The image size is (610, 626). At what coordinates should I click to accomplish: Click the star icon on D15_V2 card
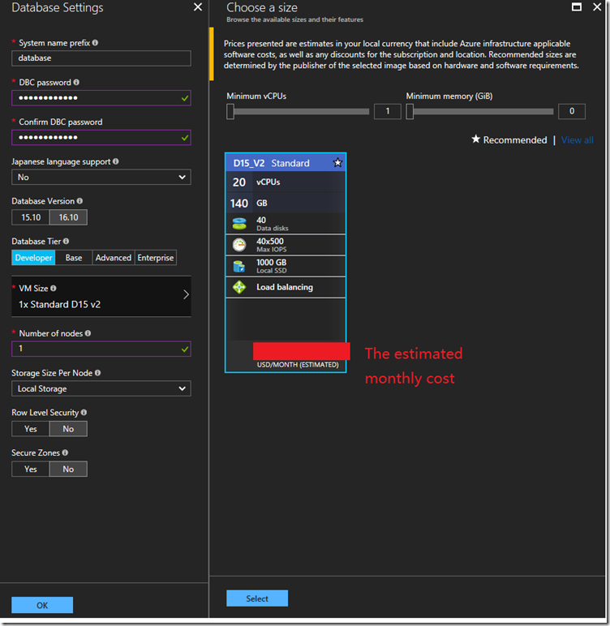click(337, 162)
